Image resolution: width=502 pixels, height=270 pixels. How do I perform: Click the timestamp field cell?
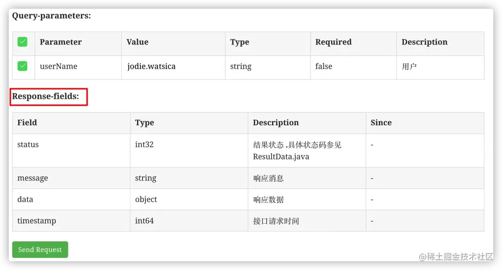[x=71, y=221]
